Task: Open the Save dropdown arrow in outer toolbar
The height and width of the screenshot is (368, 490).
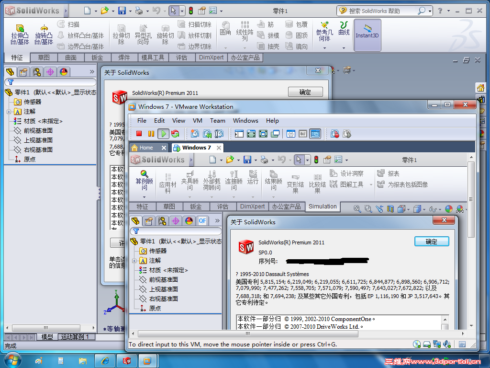Action: click(130, 11)
